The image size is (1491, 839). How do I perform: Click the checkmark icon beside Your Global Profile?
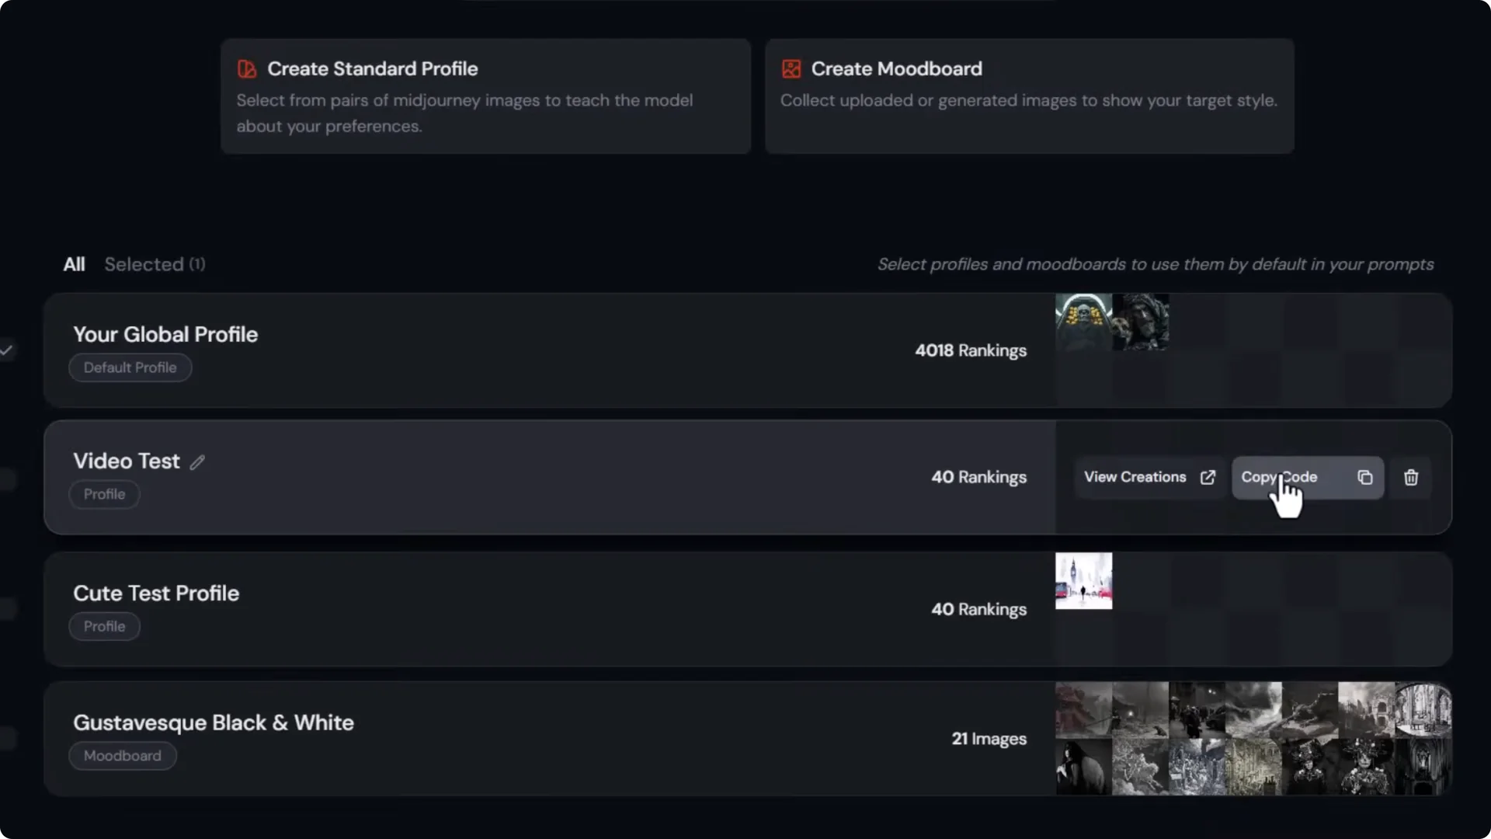(x=6, y=350)
